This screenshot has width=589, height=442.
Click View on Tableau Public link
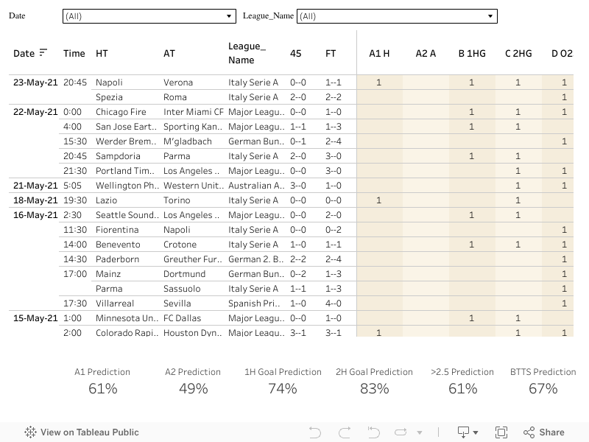89,432
